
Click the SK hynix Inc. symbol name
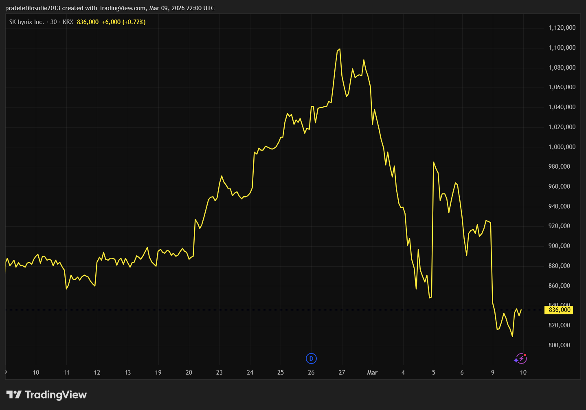point(26,22)
